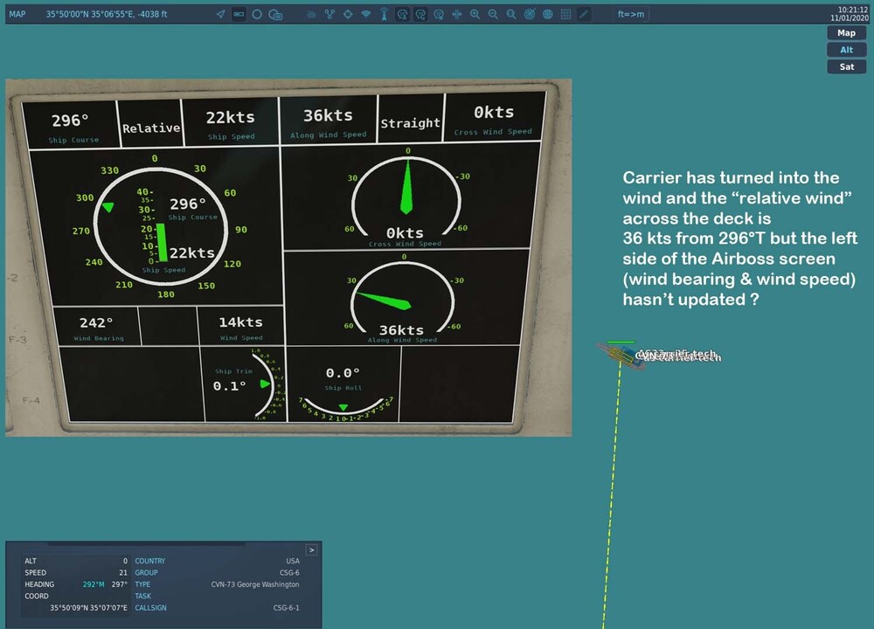Click the crosshair target point icon
The height and width of the screenshot is (629, 874).
click(348, 14)
